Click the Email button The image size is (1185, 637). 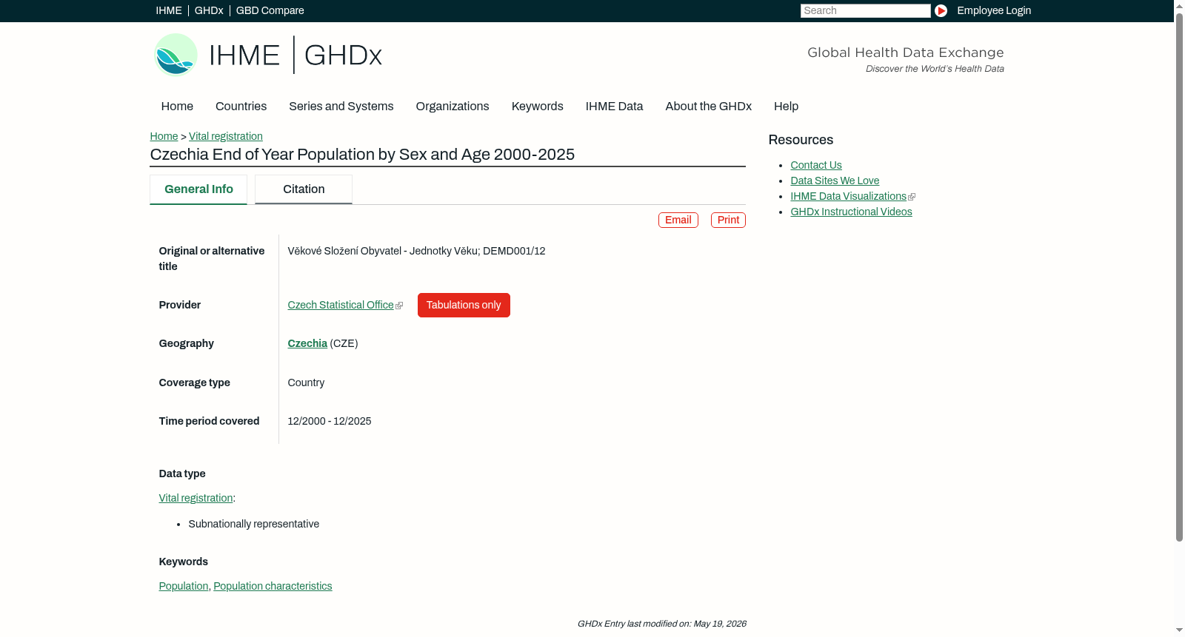click(678, 220)
